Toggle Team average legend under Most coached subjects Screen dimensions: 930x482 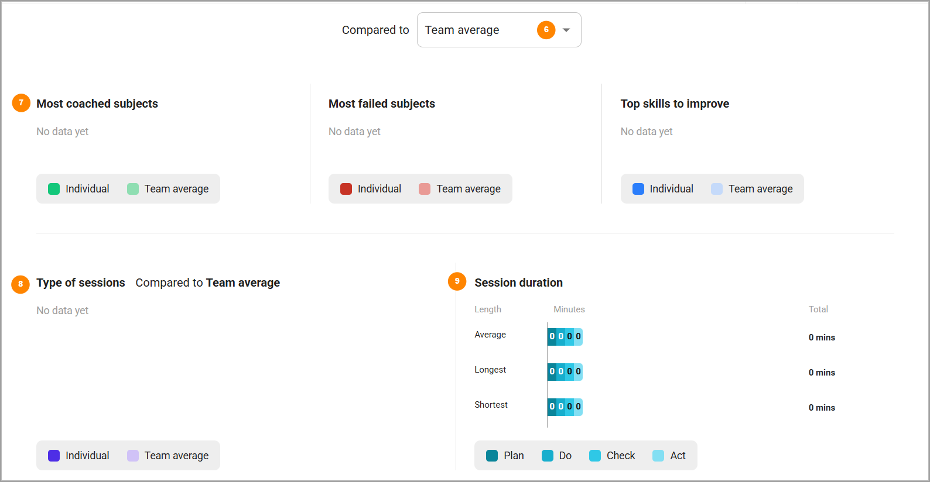(x=167, y=189)
